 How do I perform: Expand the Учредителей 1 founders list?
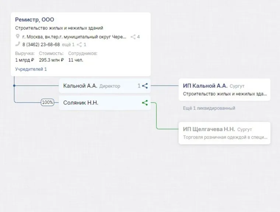pos(31,69)
